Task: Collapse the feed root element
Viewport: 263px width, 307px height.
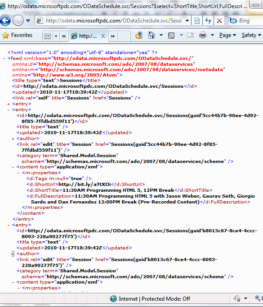Action: 4,59
